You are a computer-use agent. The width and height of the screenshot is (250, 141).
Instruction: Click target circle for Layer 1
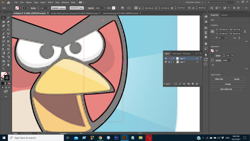(x=197, y=62)
